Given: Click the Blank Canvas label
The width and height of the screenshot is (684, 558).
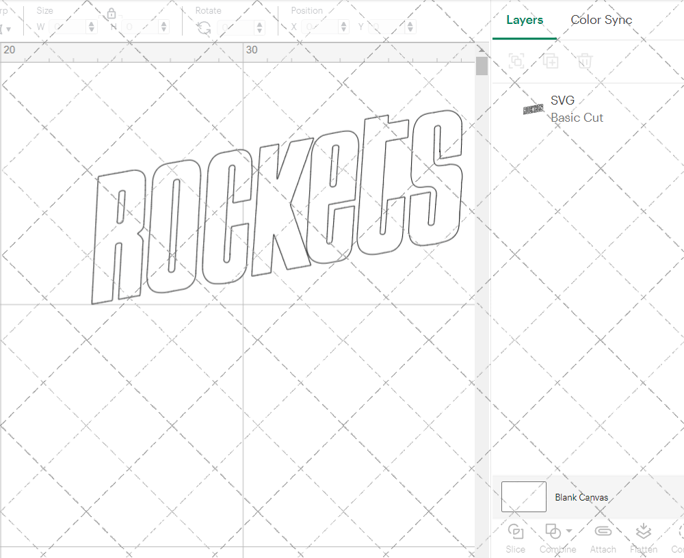Looking at the screenshot, I should coord(581,497).
